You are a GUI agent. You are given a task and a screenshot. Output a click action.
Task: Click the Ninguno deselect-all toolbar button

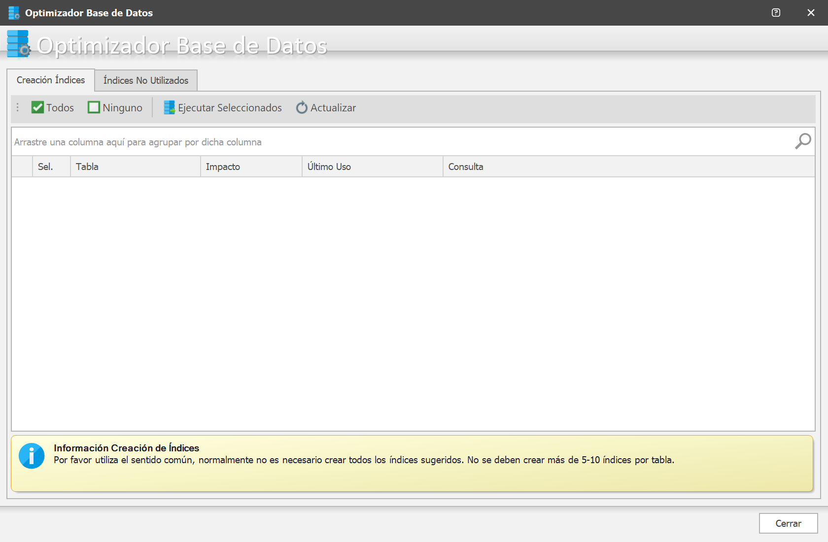(x=115, y=107)
